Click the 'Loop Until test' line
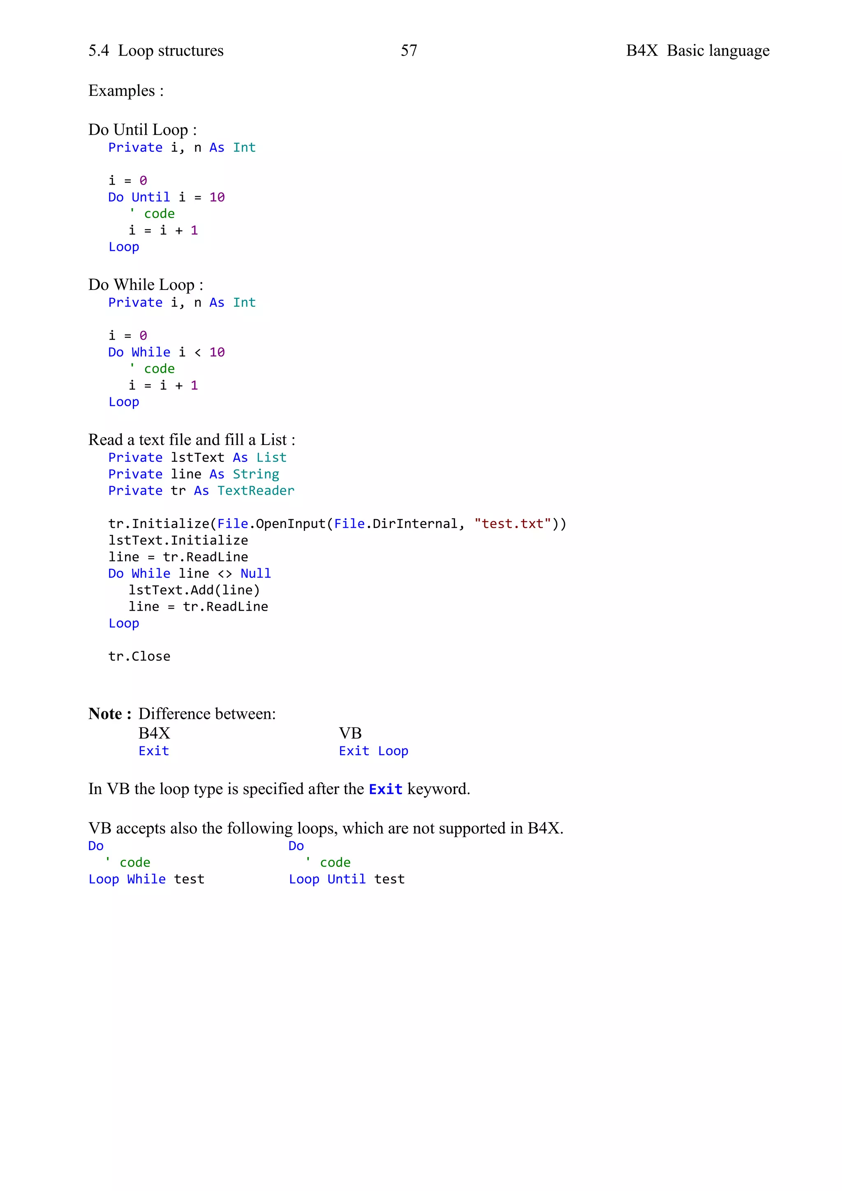 point(347,879)
